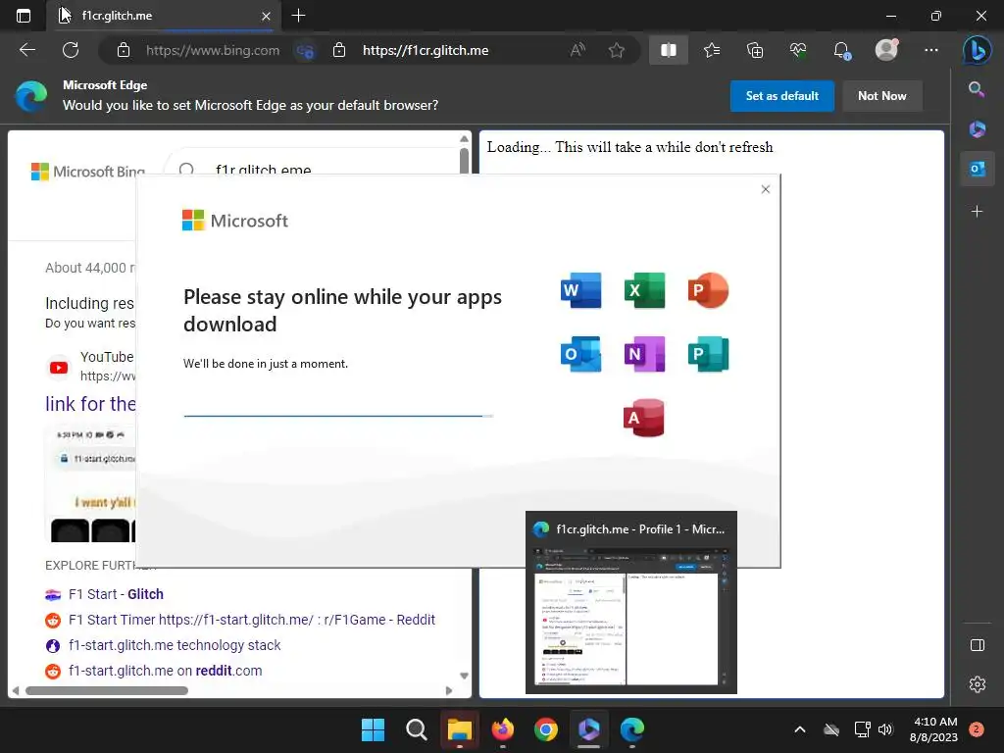1004x753 pixels.
Task: Open sidebar settings gear
Action: (978, 683)
